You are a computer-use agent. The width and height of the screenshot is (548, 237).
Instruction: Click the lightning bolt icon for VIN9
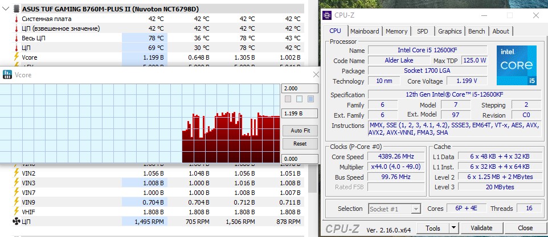[16, 202]
